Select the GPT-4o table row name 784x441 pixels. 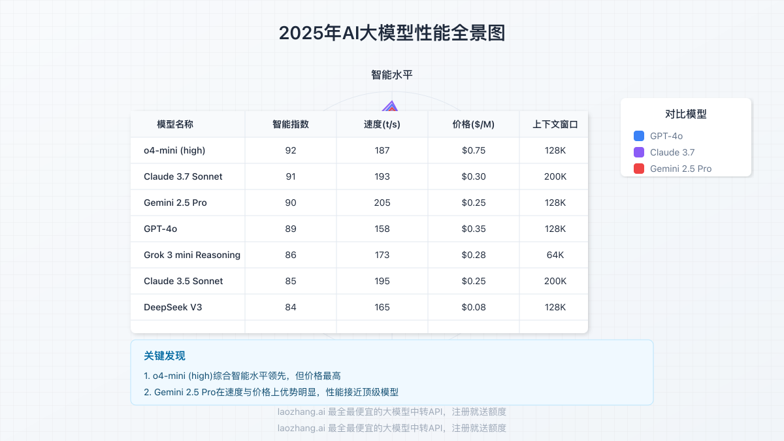(x=160, y=229)
